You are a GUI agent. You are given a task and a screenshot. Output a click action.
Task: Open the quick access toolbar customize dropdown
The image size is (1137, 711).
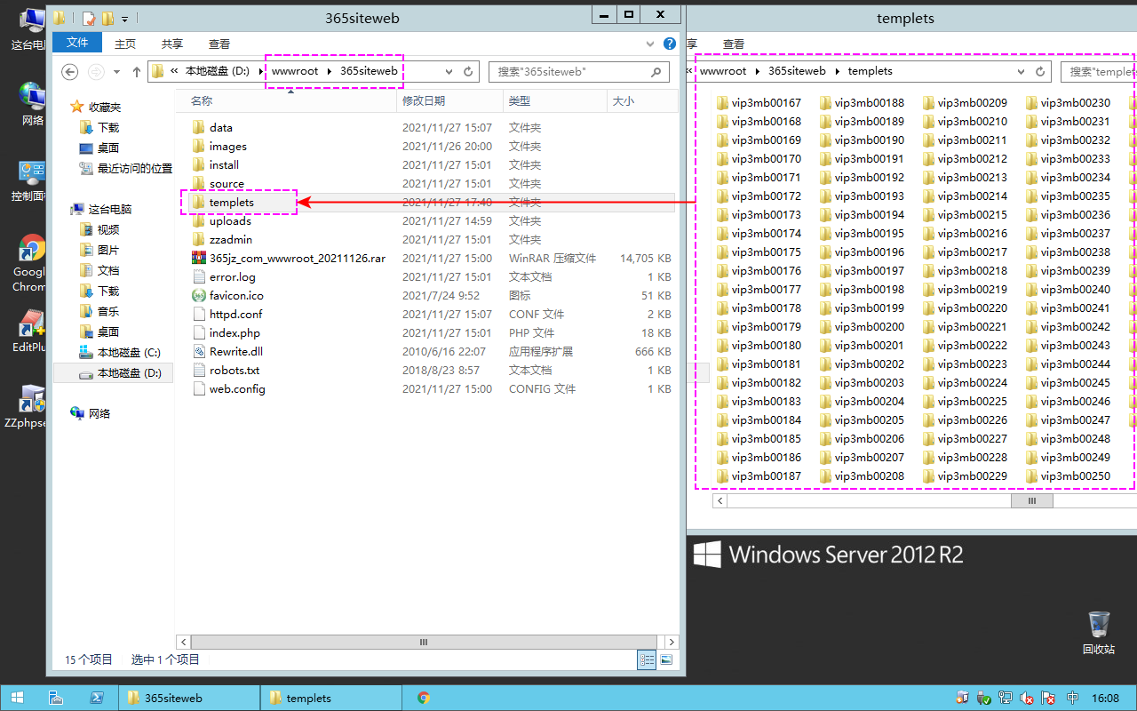pos(124,18)
